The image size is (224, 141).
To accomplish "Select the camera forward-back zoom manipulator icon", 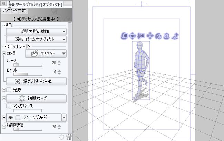I will pos(141,36).
